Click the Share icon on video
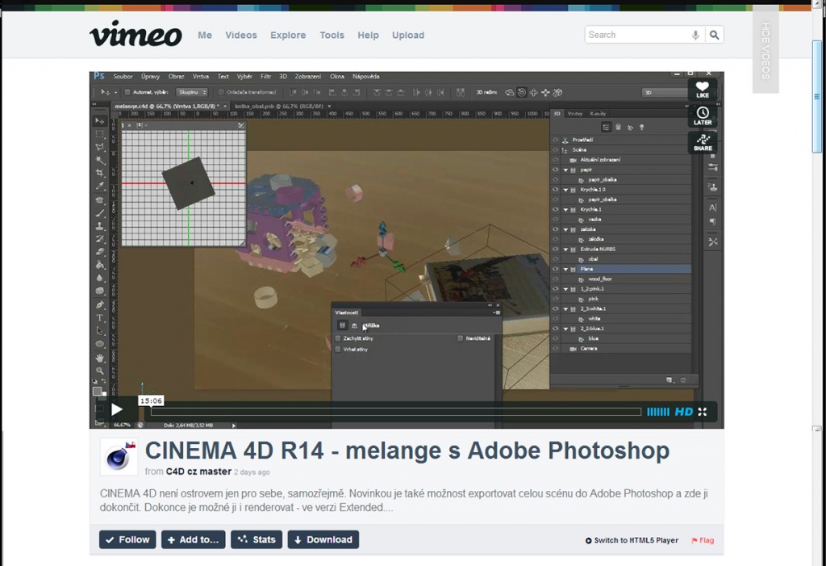This screenshot has width=826, height=566. pos(703,142)
